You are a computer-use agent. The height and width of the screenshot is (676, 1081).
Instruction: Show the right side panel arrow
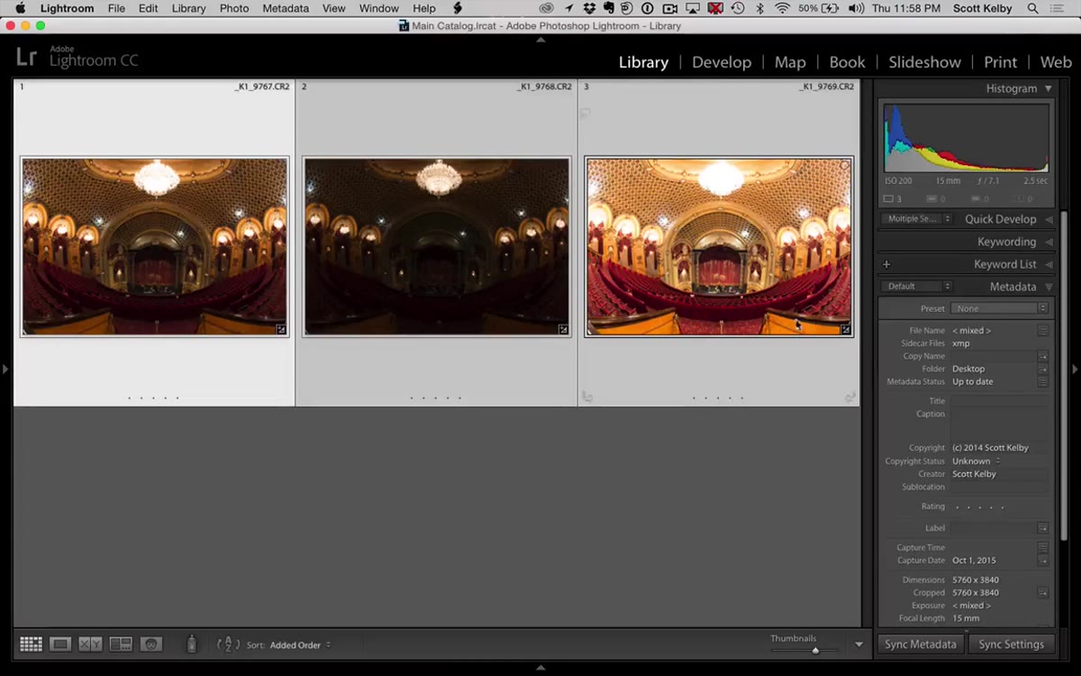click(x=1074, y=369)
